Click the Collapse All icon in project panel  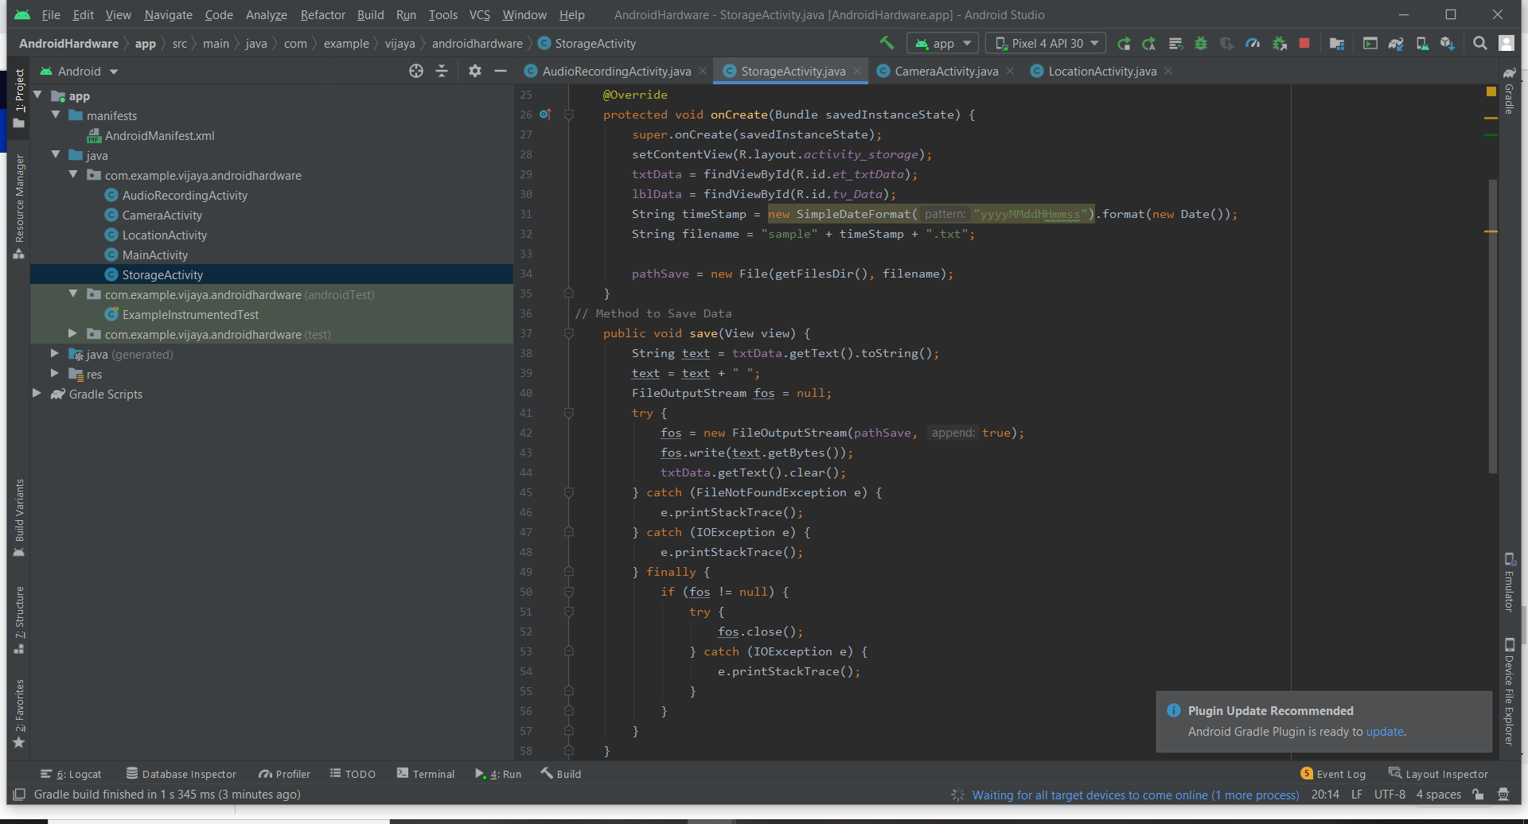coord(442,71)
